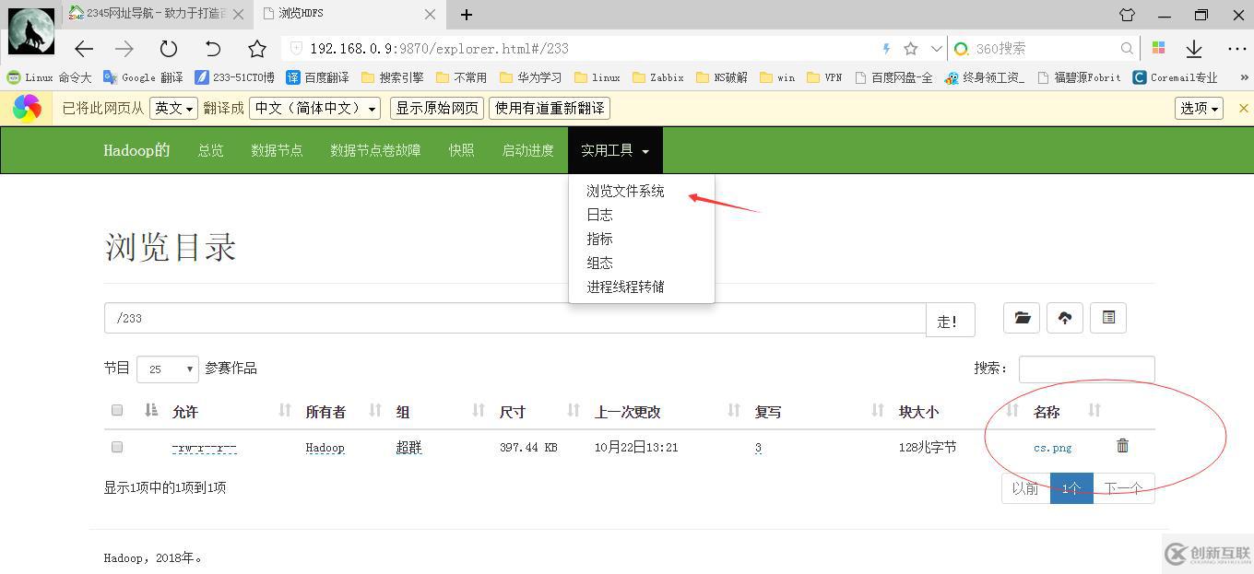Viewport: 1254px width, 574px height.
Task: Click the upload files icon
Action: [1064, 318]
